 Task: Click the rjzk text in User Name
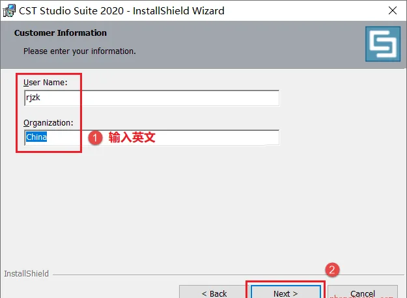tap(33, 98)
